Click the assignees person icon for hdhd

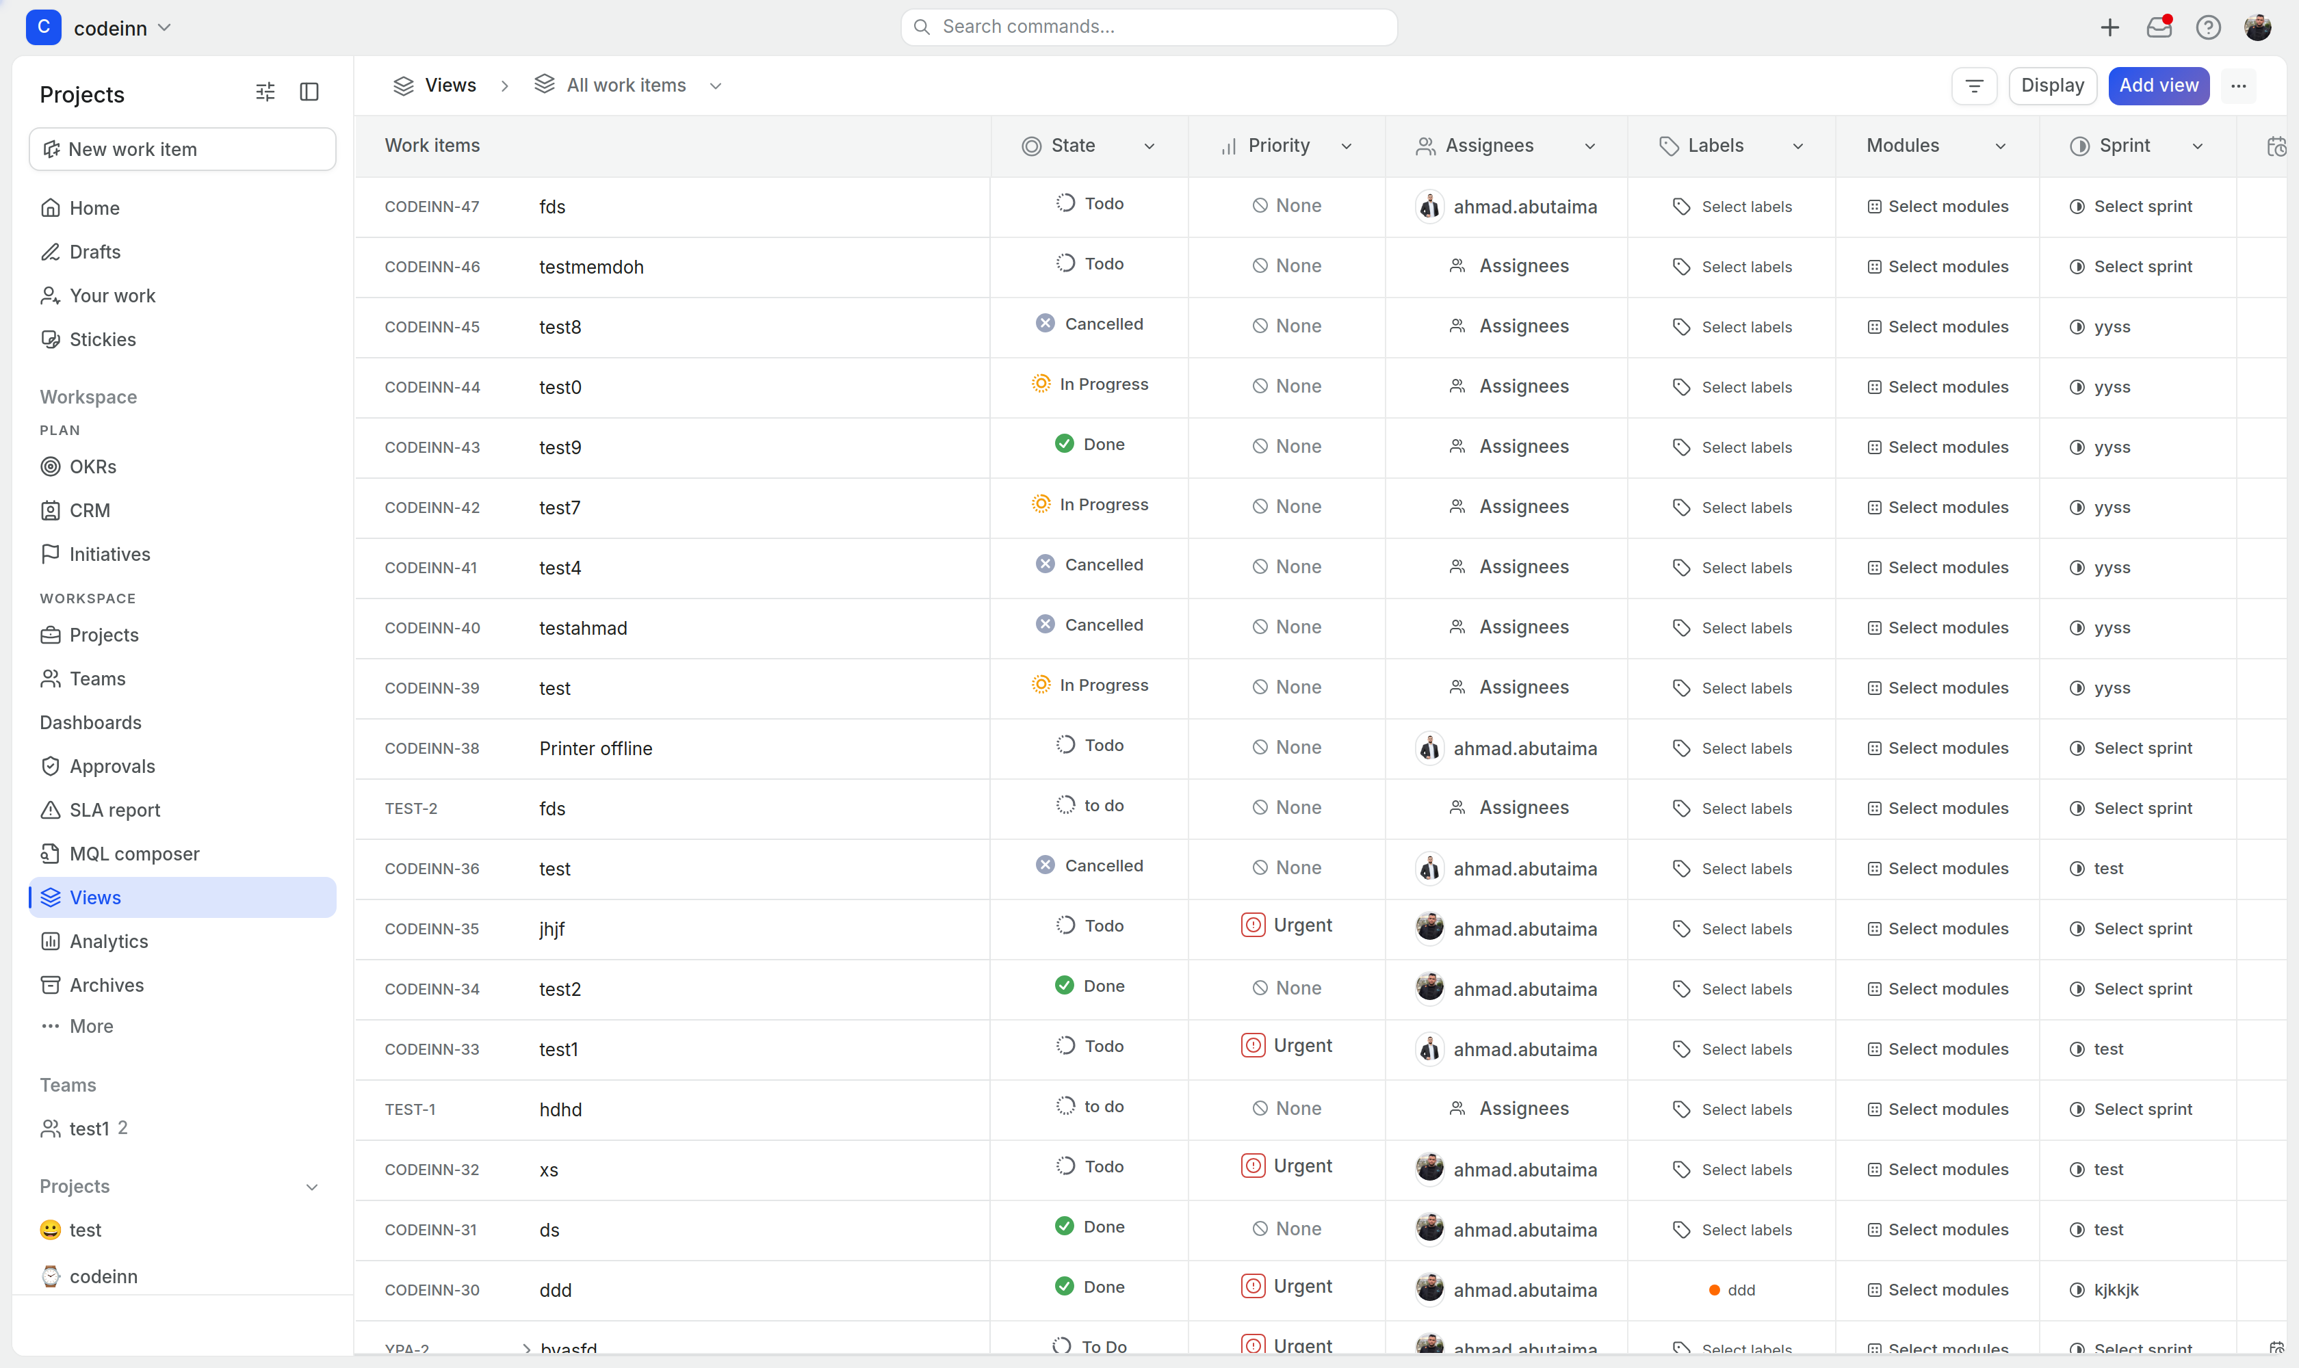1457,1108
